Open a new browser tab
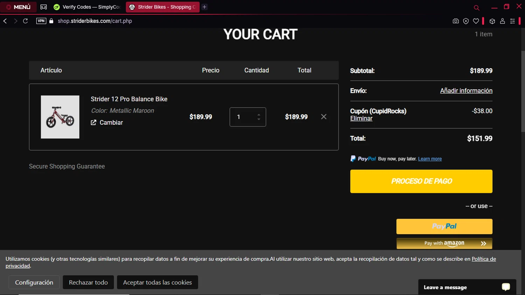The width and height of the screenshot is (525, 295). click(x=204, y=7)
